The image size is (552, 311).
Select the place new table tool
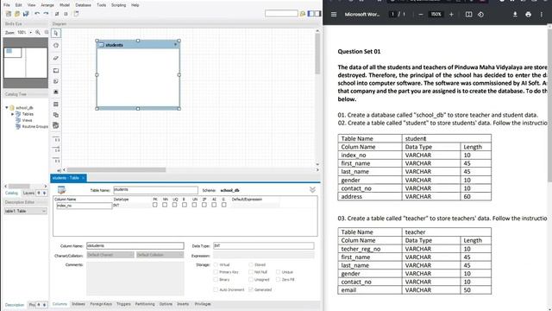tap(56, 105)
